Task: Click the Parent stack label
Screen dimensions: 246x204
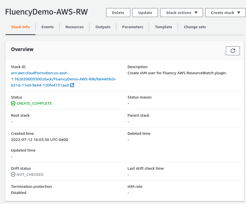Action: pyautogui.click(x=138, y=115)
